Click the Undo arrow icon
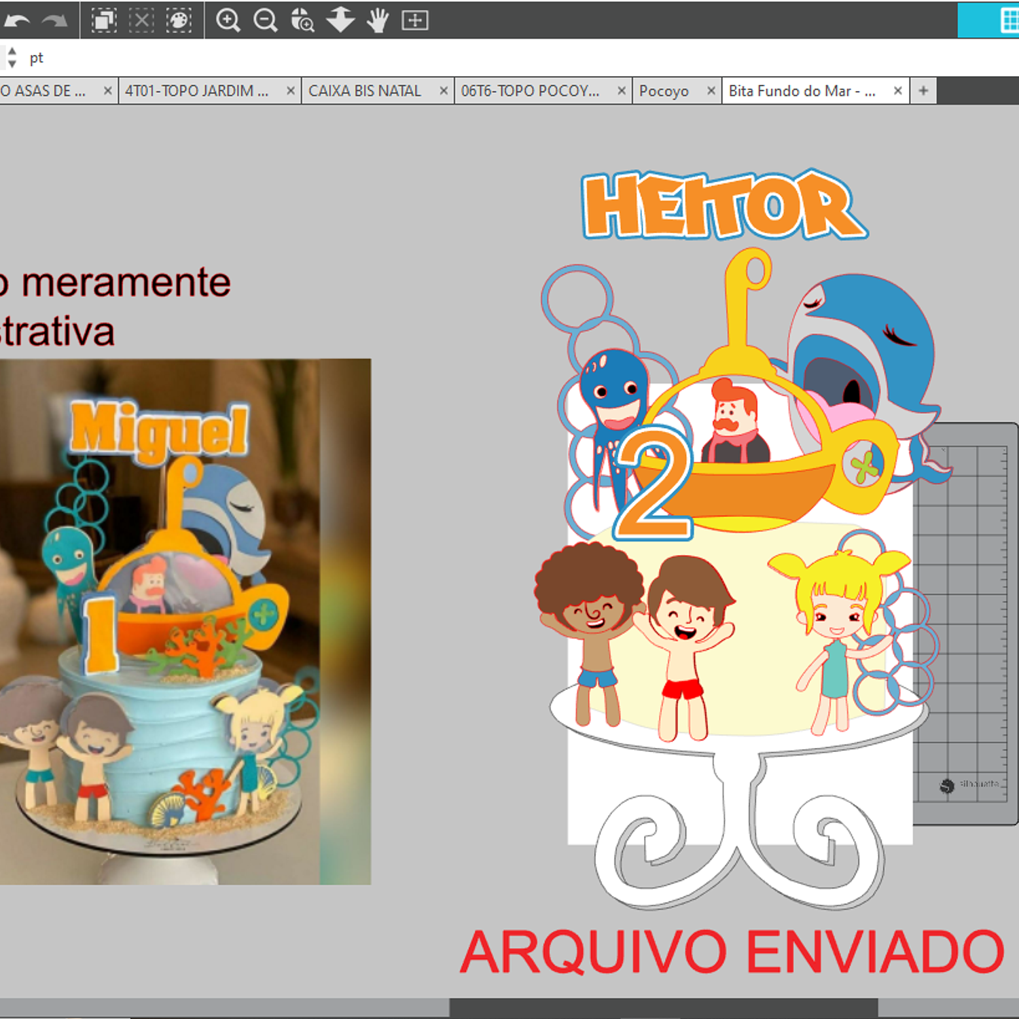 click(17, 20)
